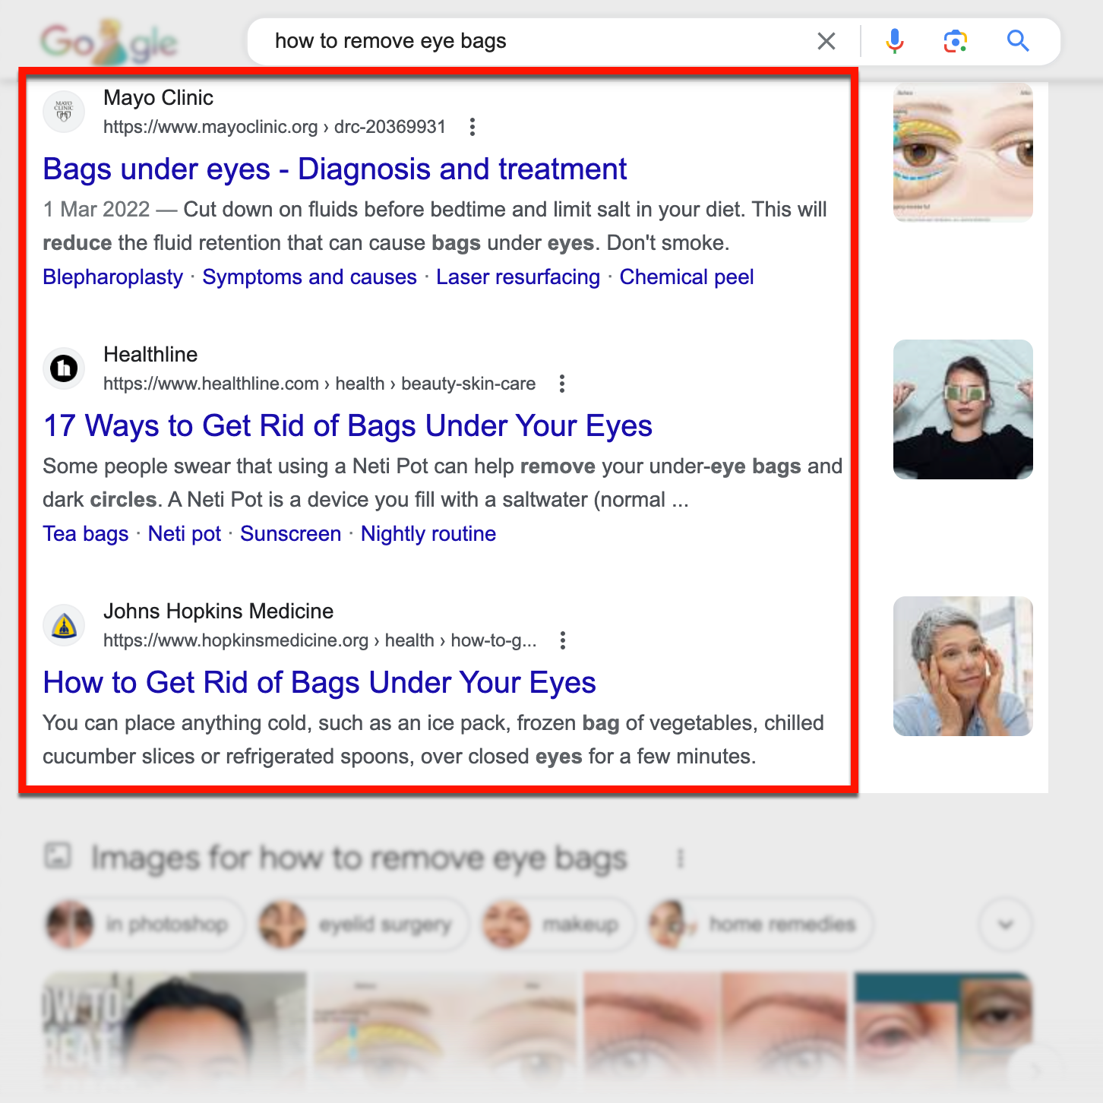The height and width of the screenshot is (1103, 1103).
Task: Follow the 'Nightly routine' sitelink
Action: point(428,534)
